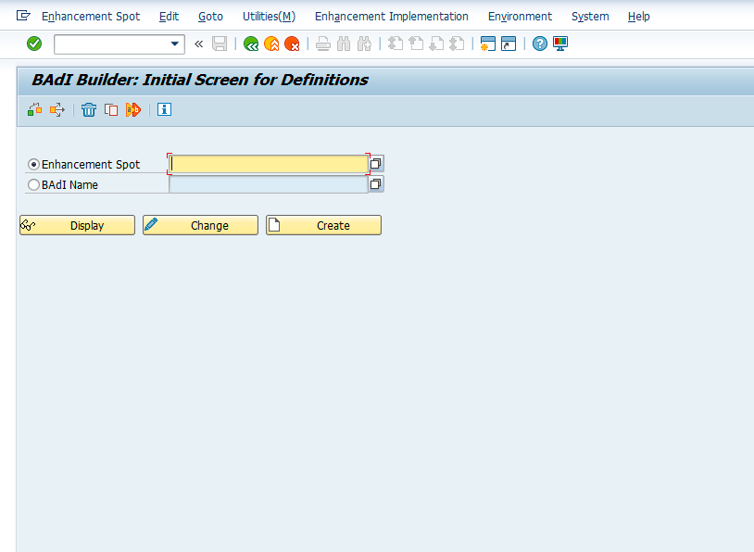Viewport: 754px width, 552px height.
Task: Open the Goto menu
Action: [210, 17]
